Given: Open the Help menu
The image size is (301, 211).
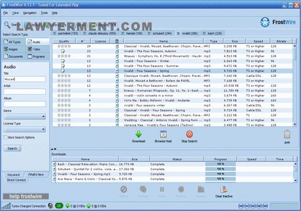Looking at the screenshot, I should (x=54, y=13).
